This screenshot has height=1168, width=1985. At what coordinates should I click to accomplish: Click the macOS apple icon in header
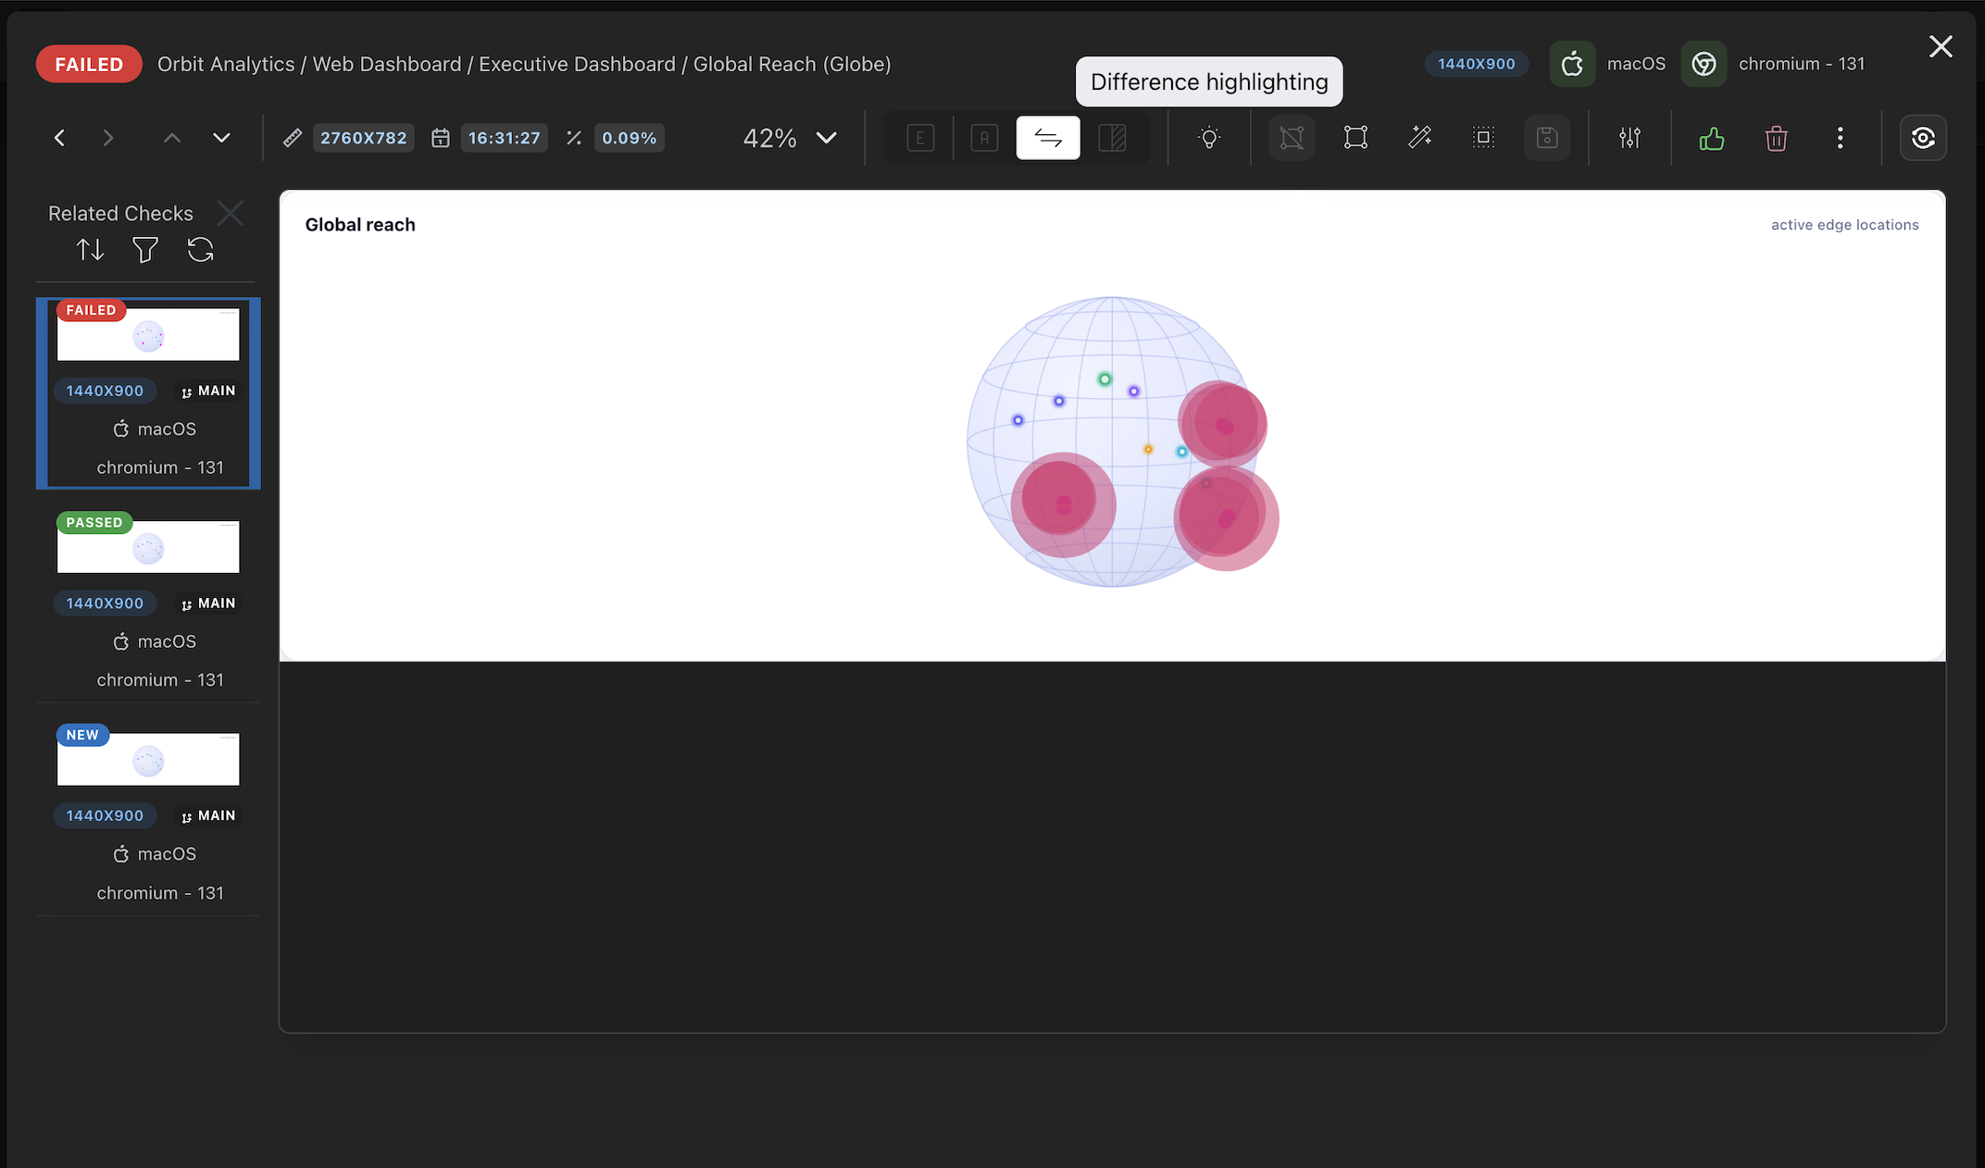[x=1572, y=64]
